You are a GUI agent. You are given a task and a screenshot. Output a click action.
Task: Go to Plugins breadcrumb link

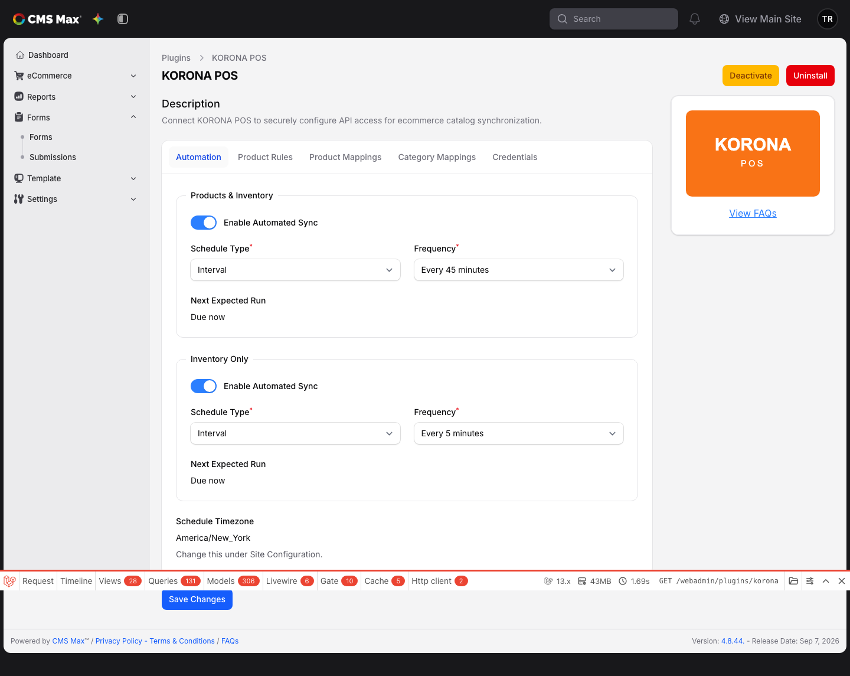[176, 58]
